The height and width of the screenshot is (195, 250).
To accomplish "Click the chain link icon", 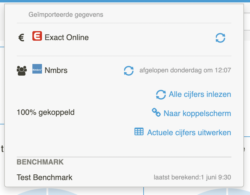I will tap(156, 112).
